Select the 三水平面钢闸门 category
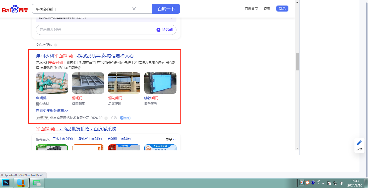 click(64, 139)
